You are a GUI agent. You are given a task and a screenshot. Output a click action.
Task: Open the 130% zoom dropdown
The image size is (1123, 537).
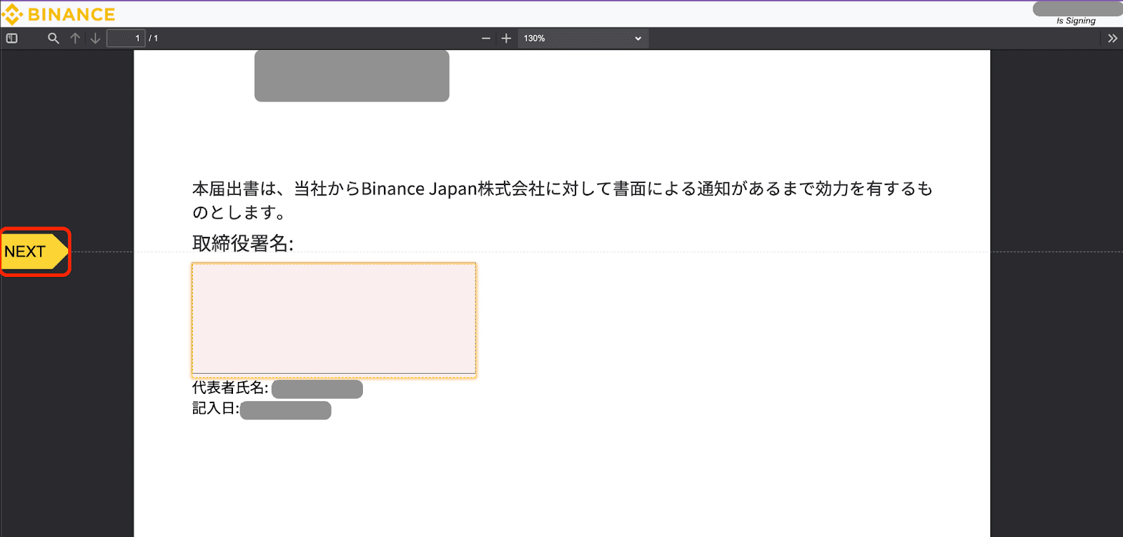[583, 39]
